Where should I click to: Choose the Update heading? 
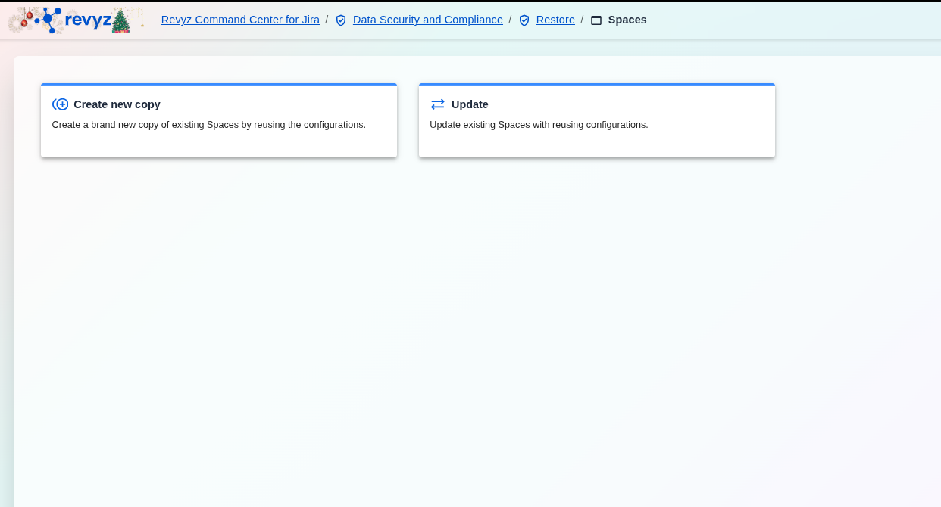tap(470, 104)
